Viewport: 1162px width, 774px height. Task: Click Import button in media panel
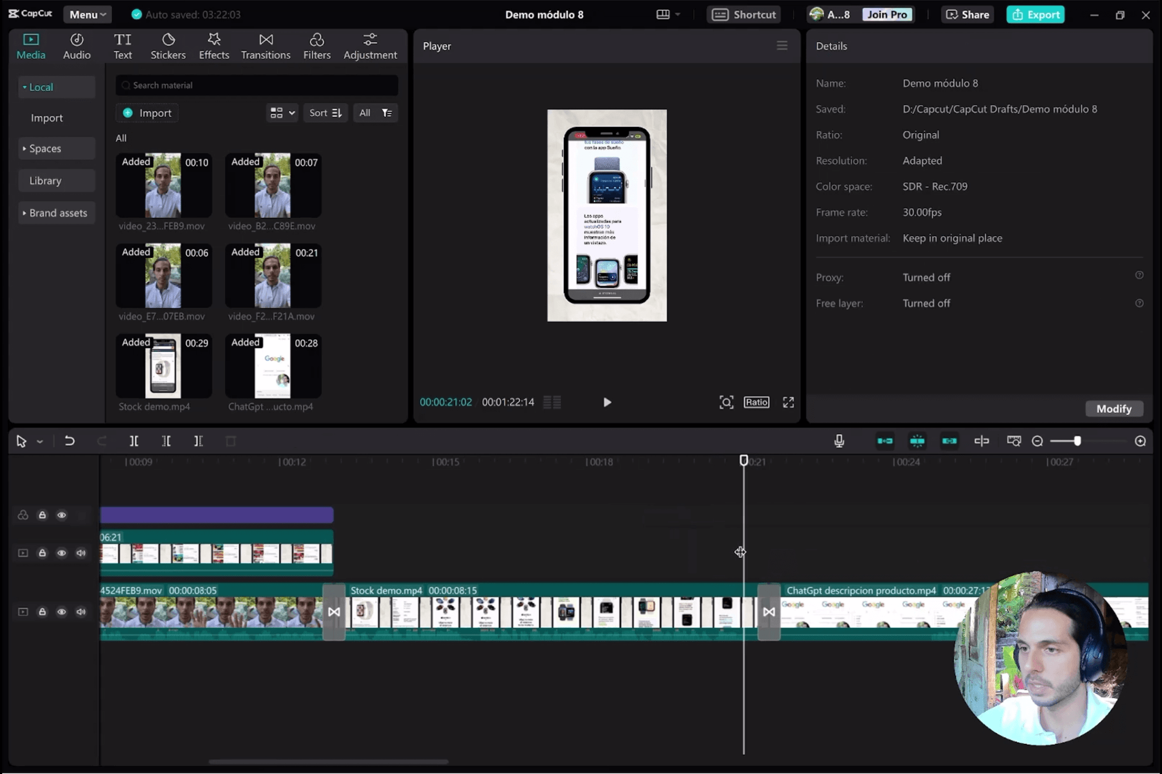148,112
